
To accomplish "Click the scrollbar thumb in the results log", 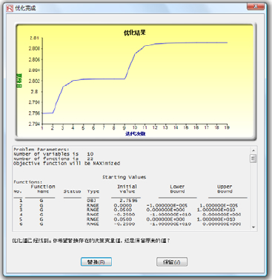I will 253,159.
